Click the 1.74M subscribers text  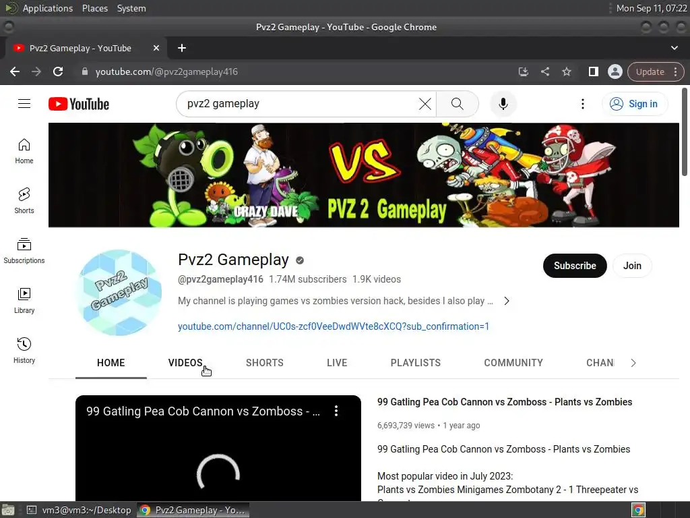(x=307, y=279)
